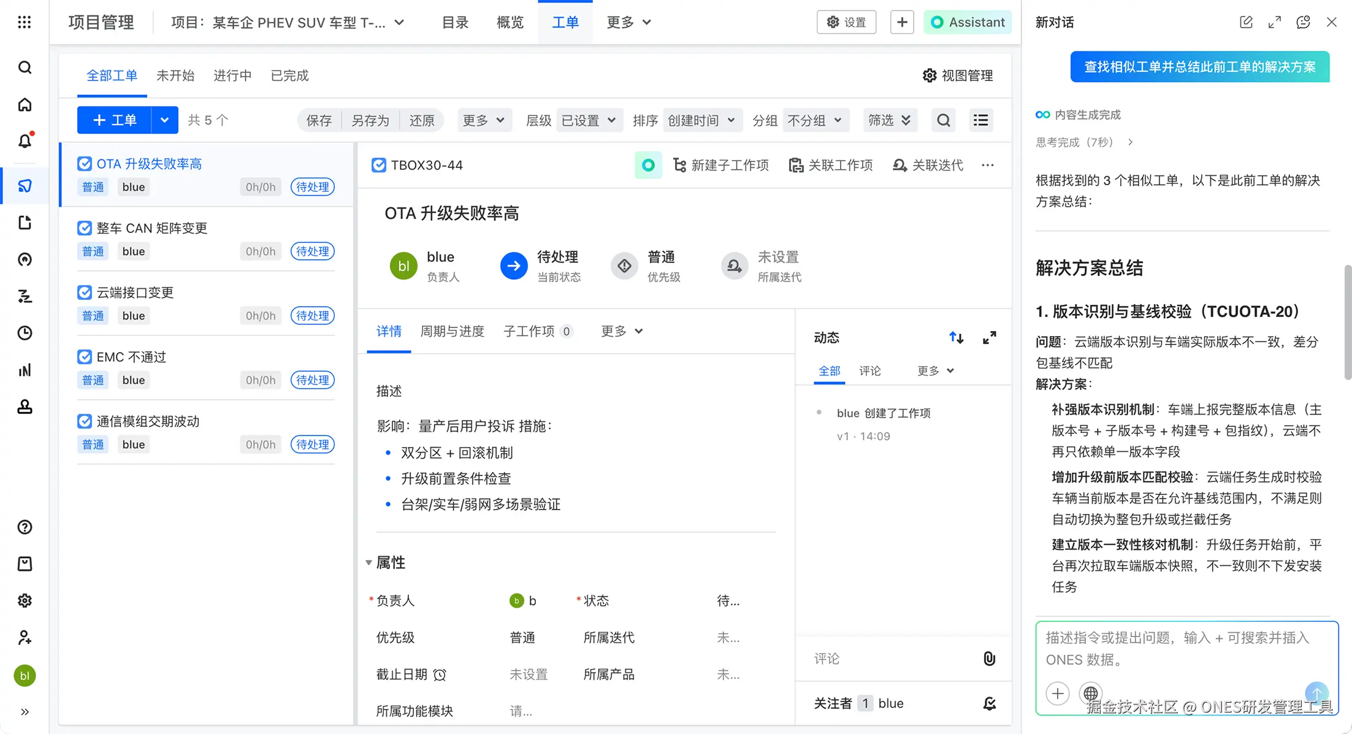1352x734 pixels.
Task: Collapse the 属性 section
Action: (369, 562)
